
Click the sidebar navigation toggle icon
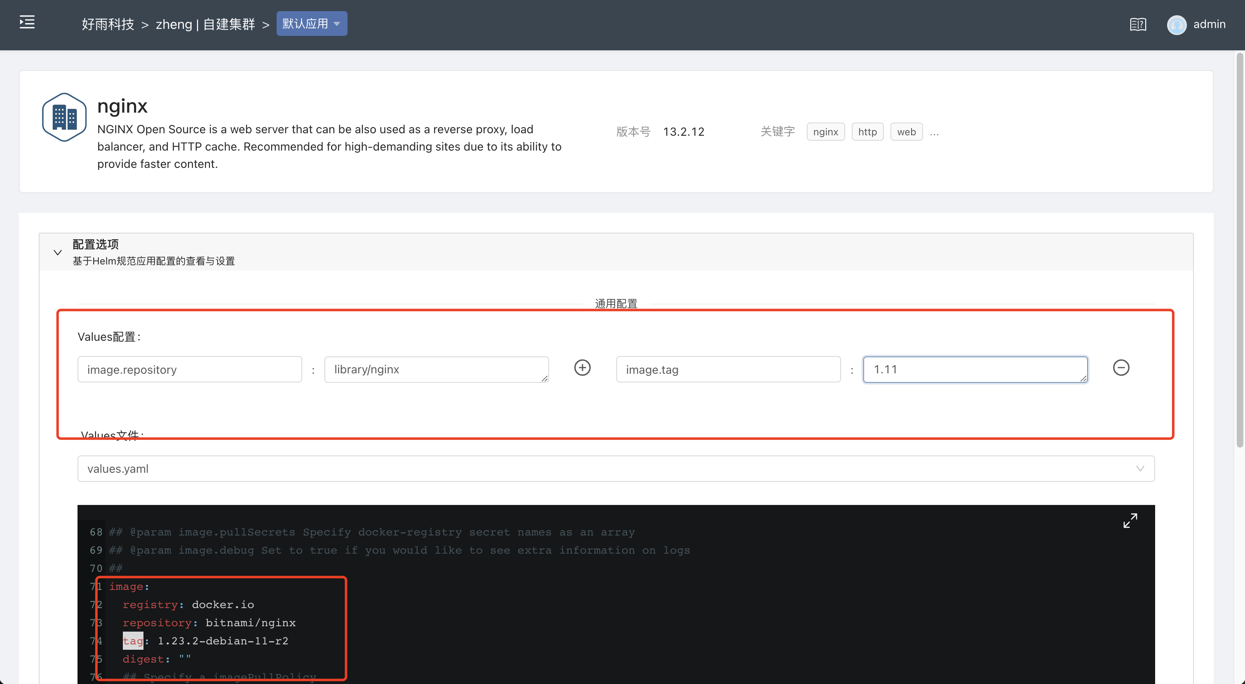point(26,22)
